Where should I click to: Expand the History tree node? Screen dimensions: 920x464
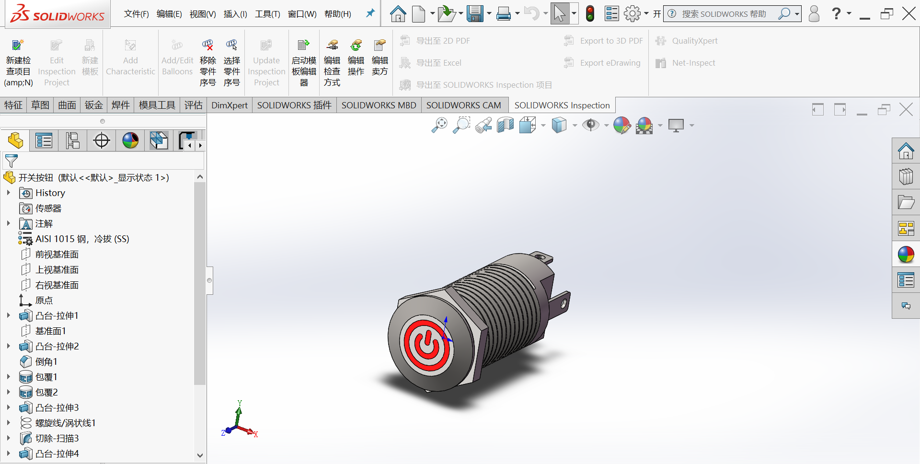click(8, 193)
